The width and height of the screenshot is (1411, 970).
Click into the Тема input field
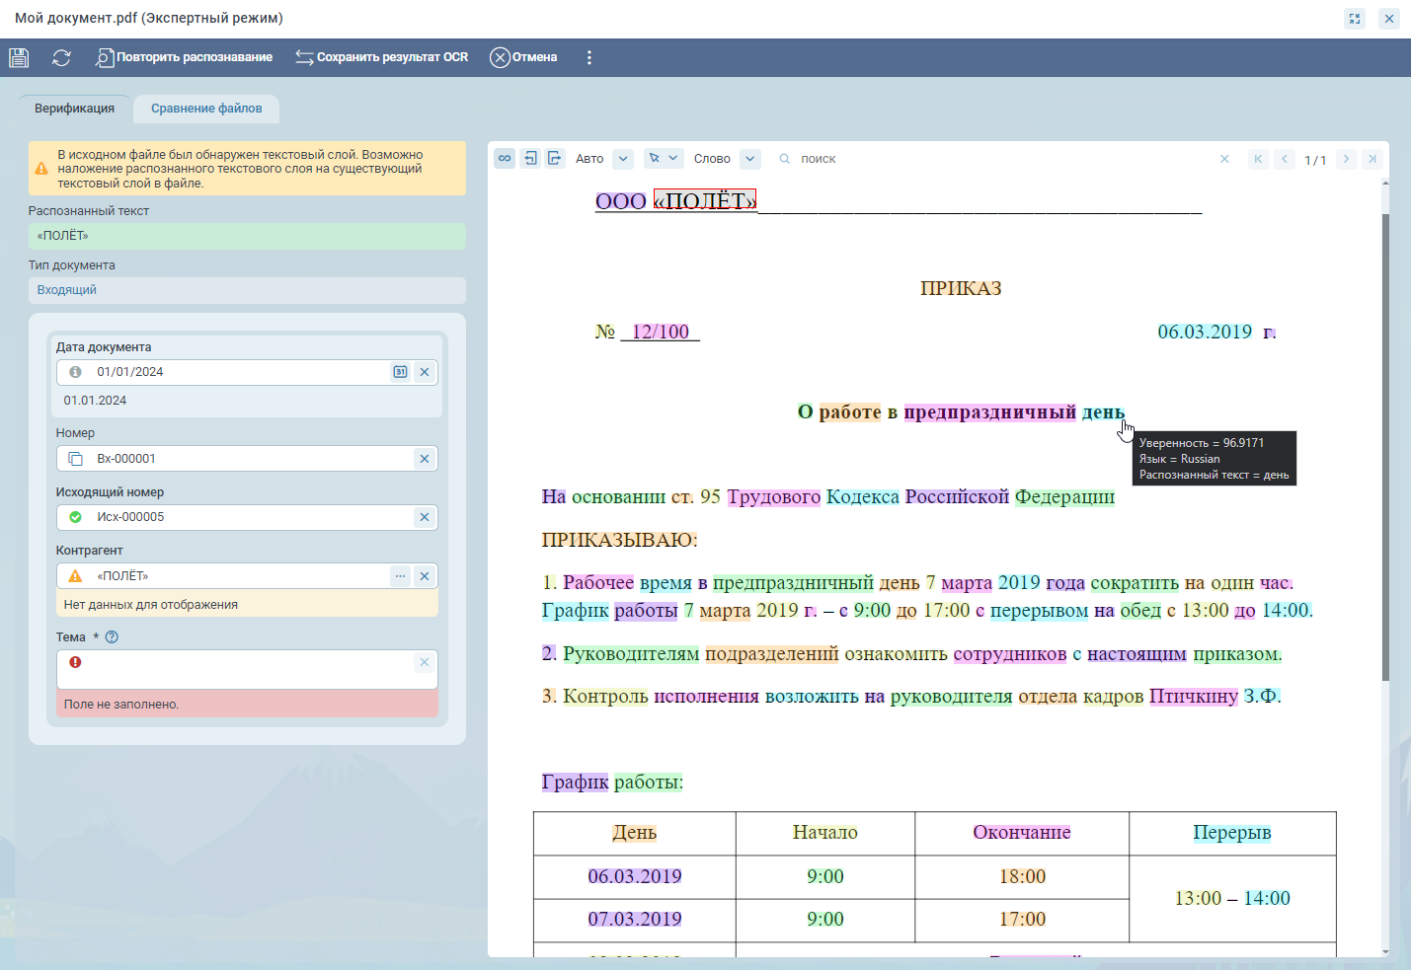(247, 669)
